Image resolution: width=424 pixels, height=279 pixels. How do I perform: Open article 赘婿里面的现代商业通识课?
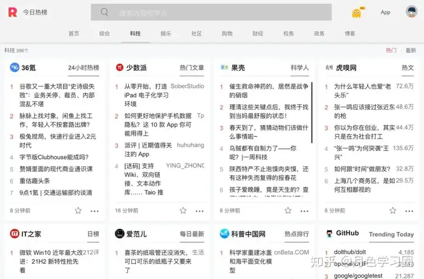(x=56, y=169)
